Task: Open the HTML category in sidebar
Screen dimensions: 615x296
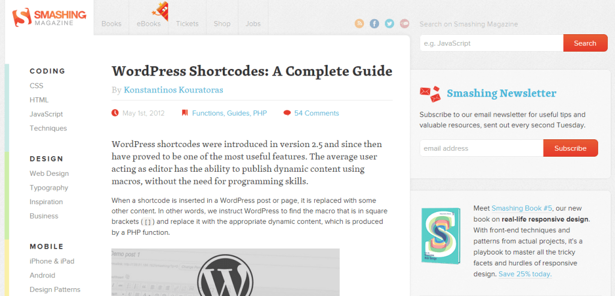Action: pyautogui.click(x=39, y=100)
